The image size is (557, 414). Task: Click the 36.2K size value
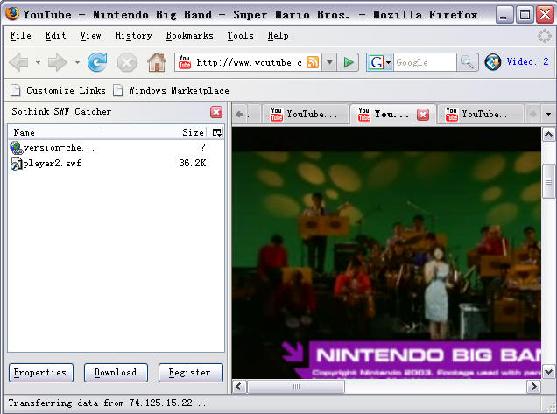(192, 164)
